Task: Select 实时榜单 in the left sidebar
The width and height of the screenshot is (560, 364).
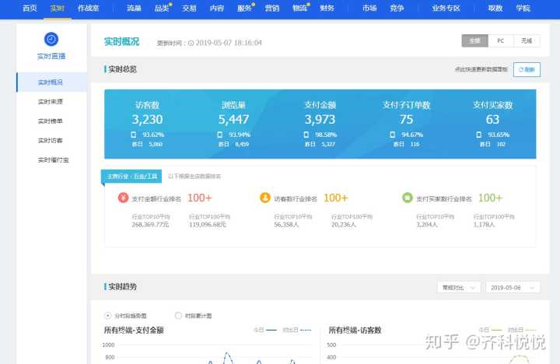Action: [51, 121]
